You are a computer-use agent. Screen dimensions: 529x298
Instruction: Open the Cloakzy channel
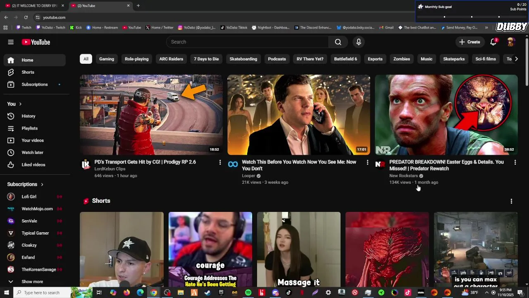[x=35, y=245]
